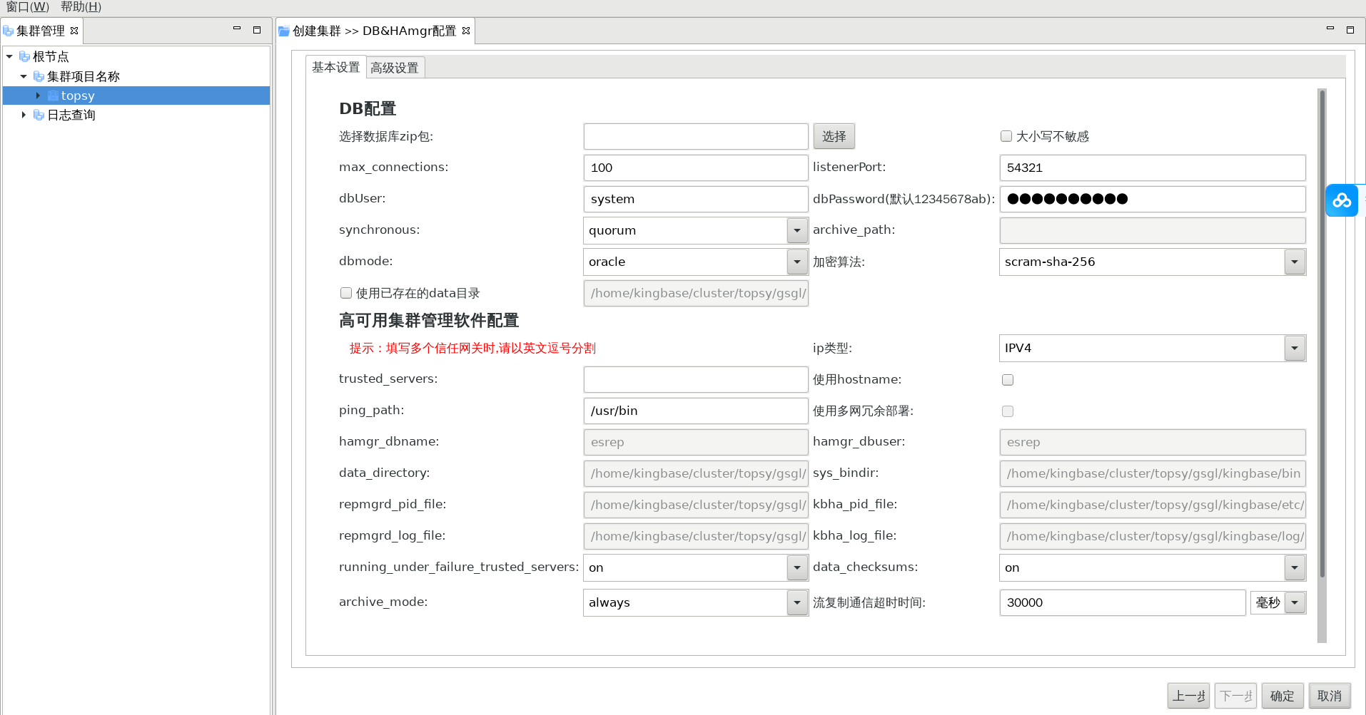Enable the 大小写不敏感 checkbox
Image resolution: width=1366 pixels, height=715 pixels.
(x=1006, y=136)
